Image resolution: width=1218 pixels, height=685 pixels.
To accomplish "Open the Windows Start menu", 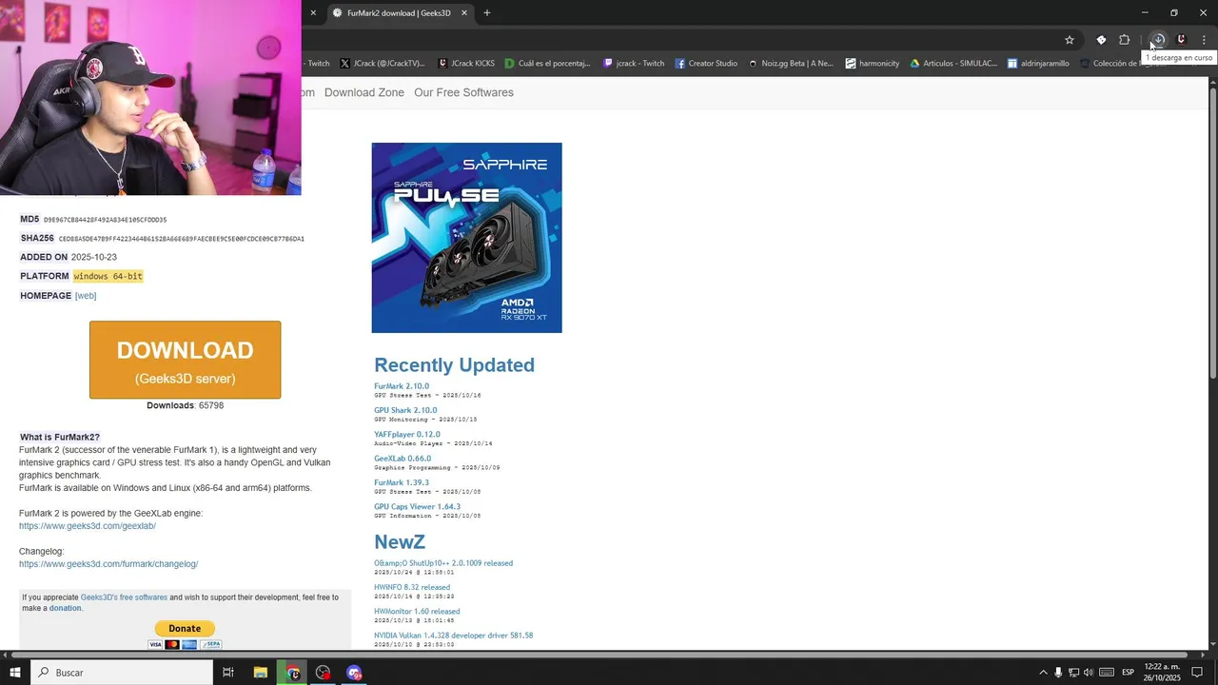I will (x=14, y=673).
